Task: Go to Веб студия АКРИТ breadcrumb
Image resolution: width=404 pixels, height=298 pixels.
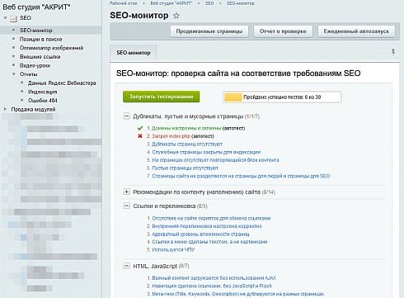Action: 171,3
